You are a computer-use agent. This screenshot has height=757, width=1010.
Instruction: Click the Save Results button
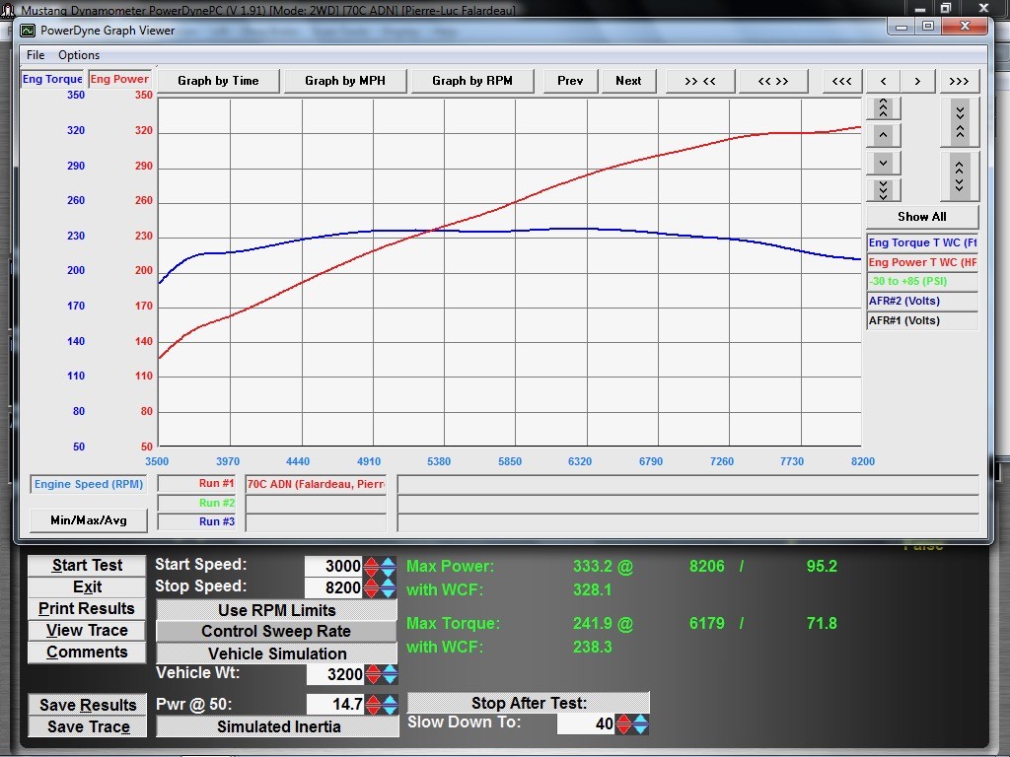click(88, 705)
